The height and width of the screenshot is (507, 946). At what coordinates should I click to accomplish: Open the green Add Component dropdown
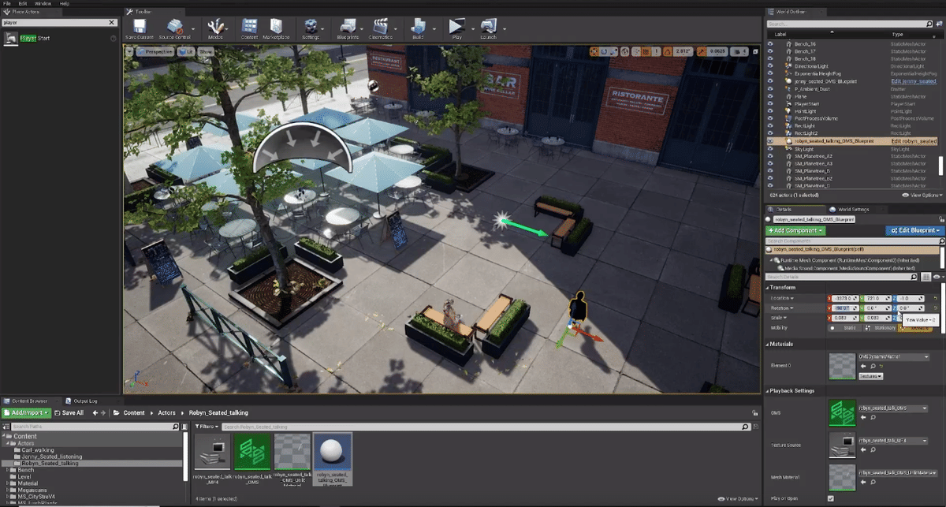coord(794,229)
